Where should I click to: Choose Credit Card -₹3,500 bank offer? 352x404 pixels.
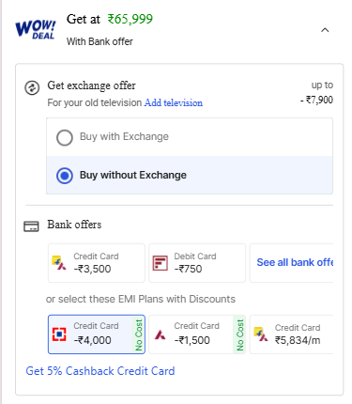tap(97, 263)
